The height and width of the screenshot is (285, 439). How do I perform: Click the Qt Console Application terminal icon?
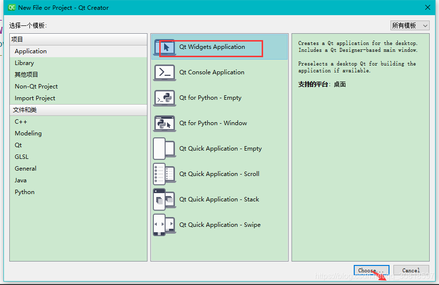click(x=165, y=73)
